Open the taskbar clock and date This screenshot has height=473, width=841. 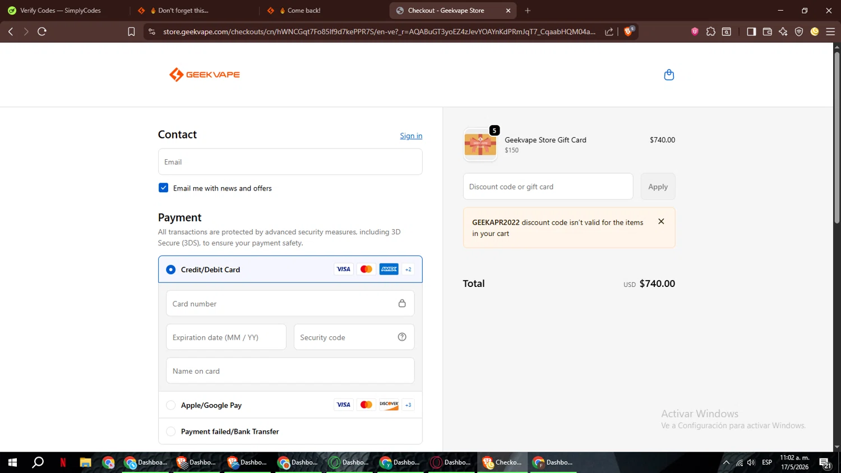(794, 462)
